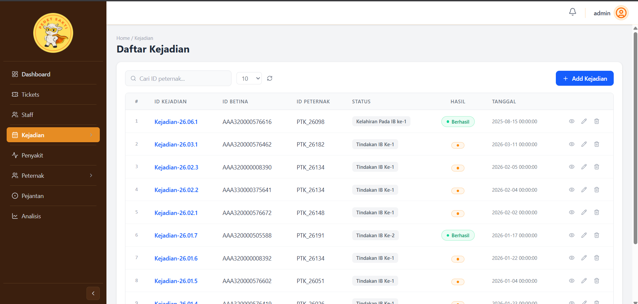Click the Kelahiran Pada IB ke-1 status
The height and width of the screenshot is (304, 638).
tap(381, 121)
